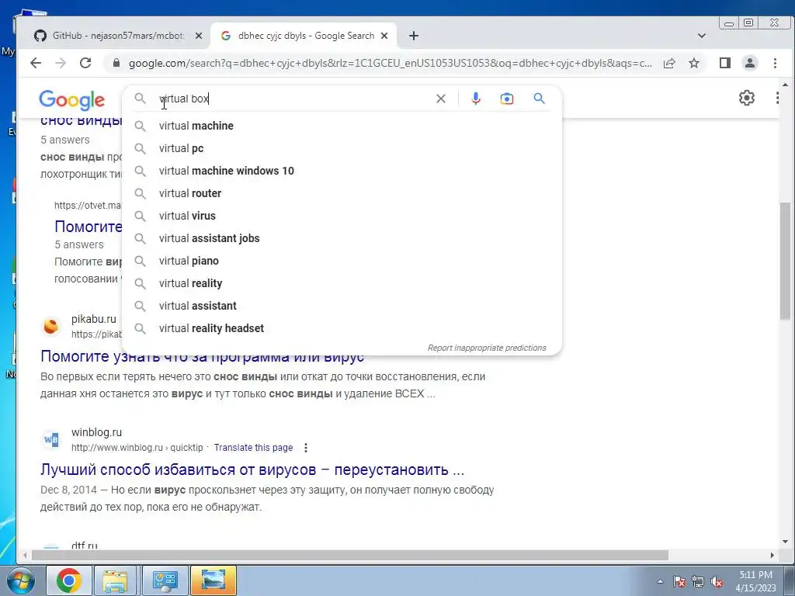Image resolution: width=795 pixels, height=596 pixels.
Task: Open Google quick settings gear
Action: click(x=746, y=98)
